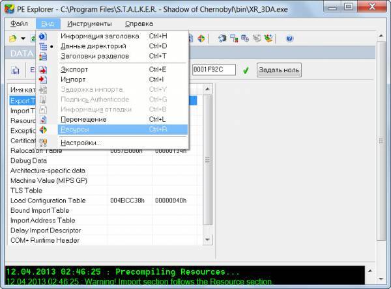Click the 004BCC38h address cell
Viewport: 391px width, 289px height.
click(127, 200)
